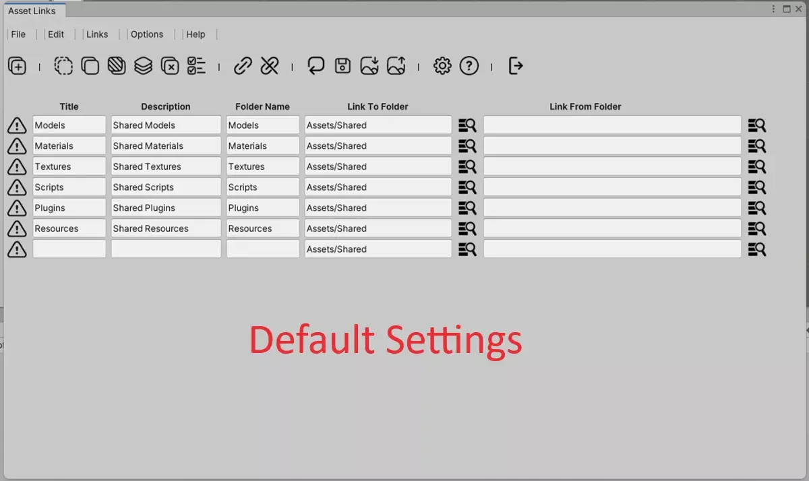Click the empty Folder Name field in last row
This screenshot has width=809, height=481.
coord(263,249)
